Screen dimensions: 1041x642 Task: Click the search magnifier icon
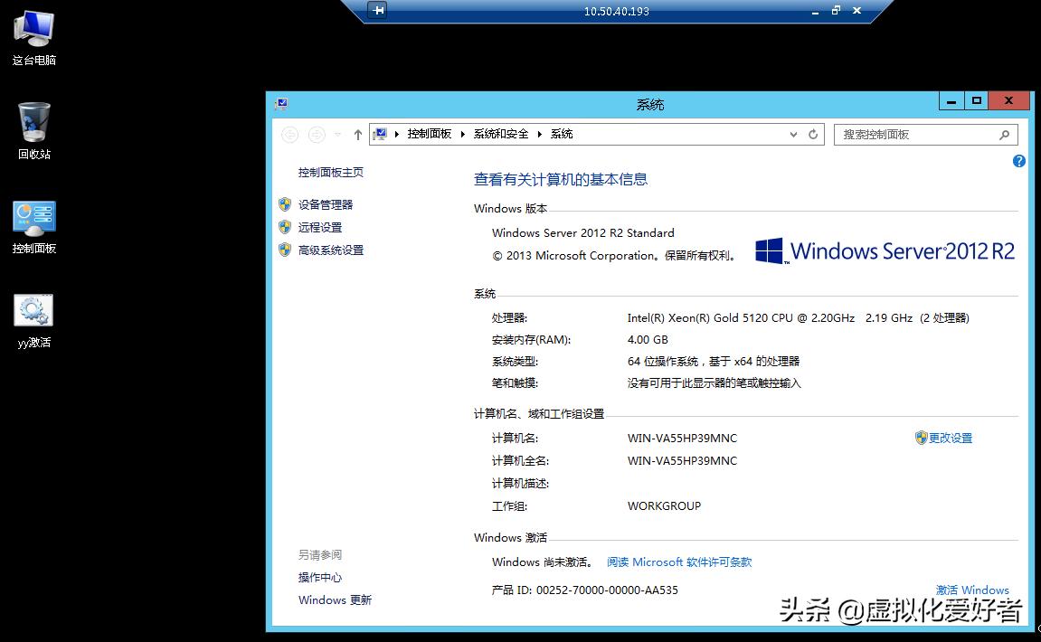click(x=1003, y=134)
